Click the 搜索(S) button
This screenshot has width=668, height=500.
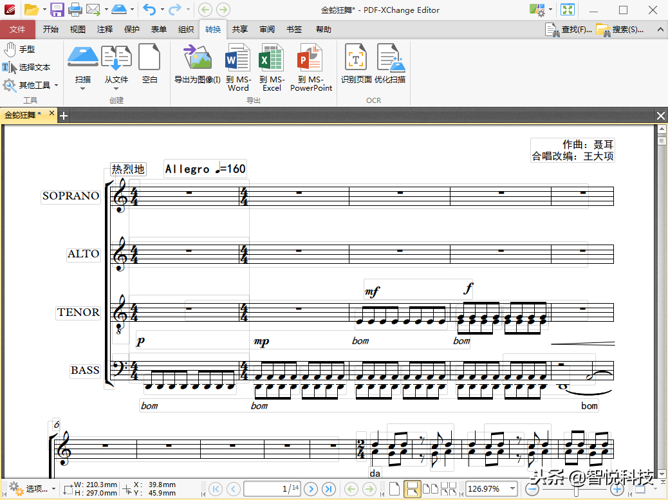coord(626,29)
